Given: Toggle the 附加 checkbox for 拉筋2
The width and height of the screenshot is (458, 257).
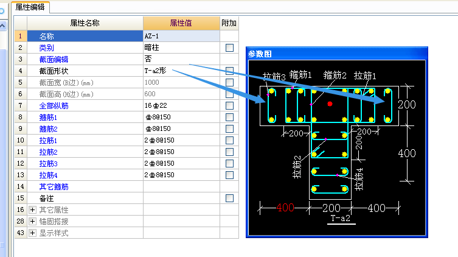Looking at the screenshot, I should [x=229, y=152].
